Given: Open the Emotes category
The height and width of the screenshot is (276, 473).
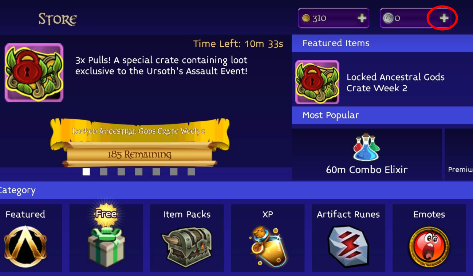Looking at the screenshot, I should pyautogui.click(x=429, y=238).
